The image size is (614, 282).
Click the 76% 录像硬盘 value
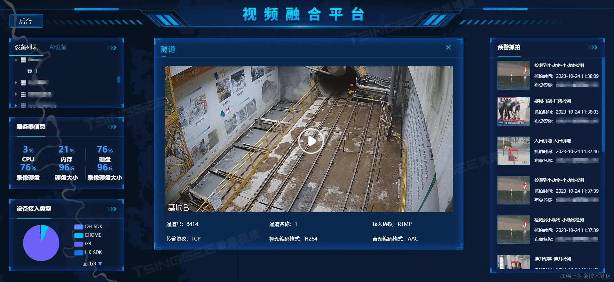(x=28, y=167)
